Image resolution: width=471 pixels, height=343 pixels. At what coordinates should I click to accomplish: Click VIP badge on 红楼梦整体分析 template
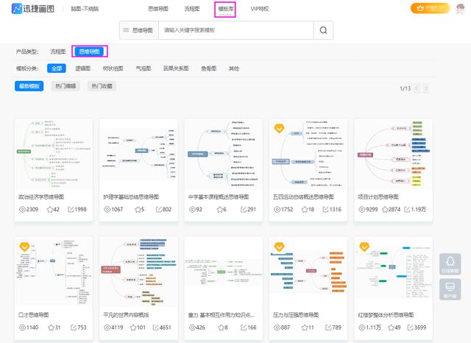pos(364,247)
